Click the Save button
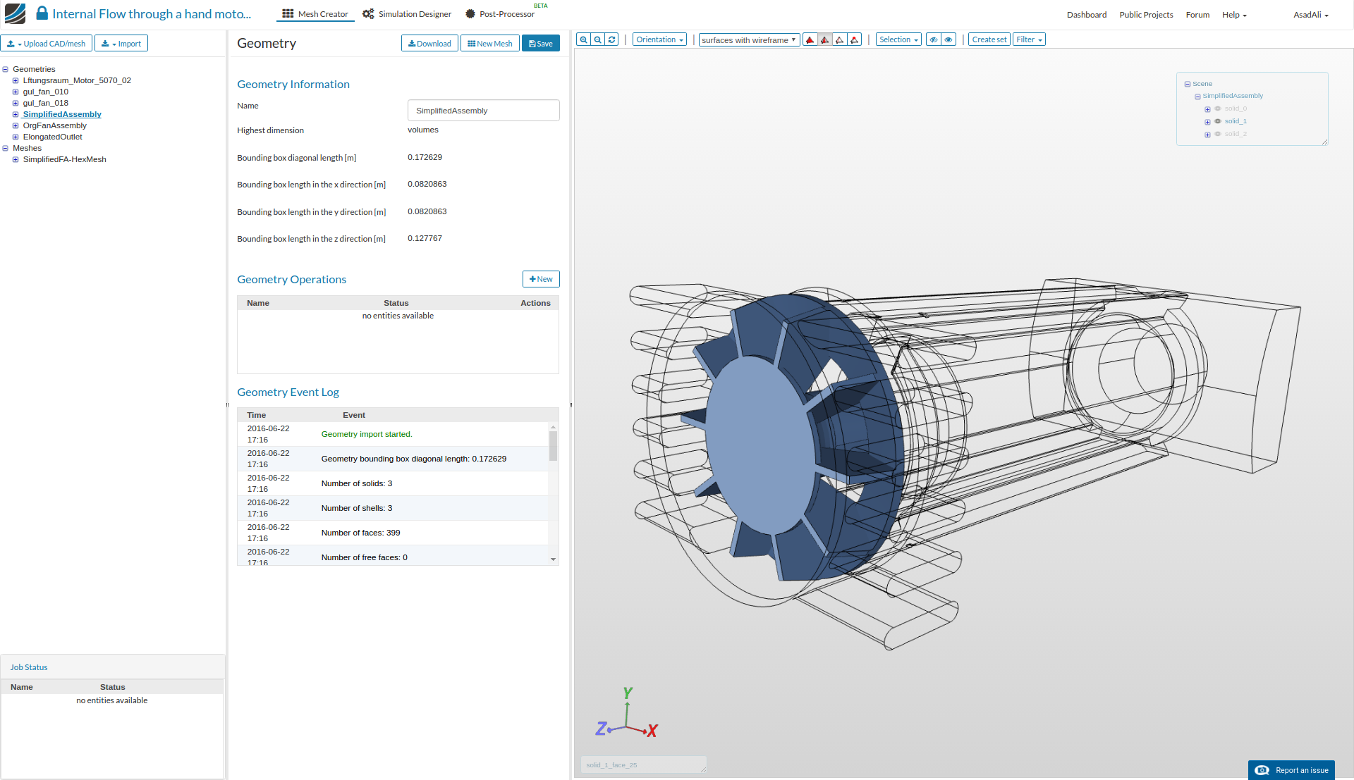The width and height of the screenshot is (1354, 780). point(540,43)
